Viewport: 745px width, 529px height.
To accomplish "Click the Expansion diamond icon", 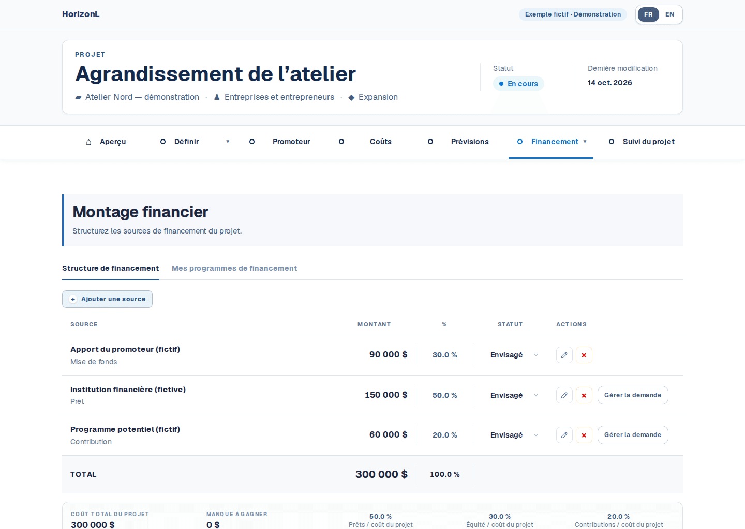I will 351,97.
